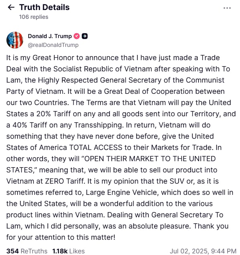Click the black plus badge beside the name
This screenshot has width=240, height=255.
coord(85,36)
